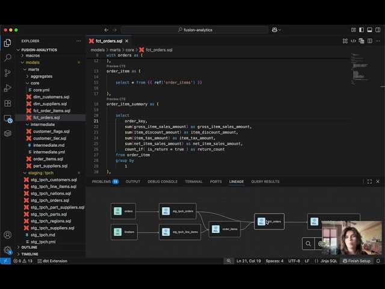The image size is (385, 289).
Task: Close the fct_orders.sql editor tab
Action: 127,41
